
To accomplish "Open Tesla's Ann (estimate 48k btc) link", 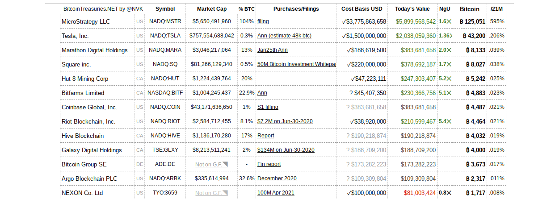I will click(x=284, y=36).
